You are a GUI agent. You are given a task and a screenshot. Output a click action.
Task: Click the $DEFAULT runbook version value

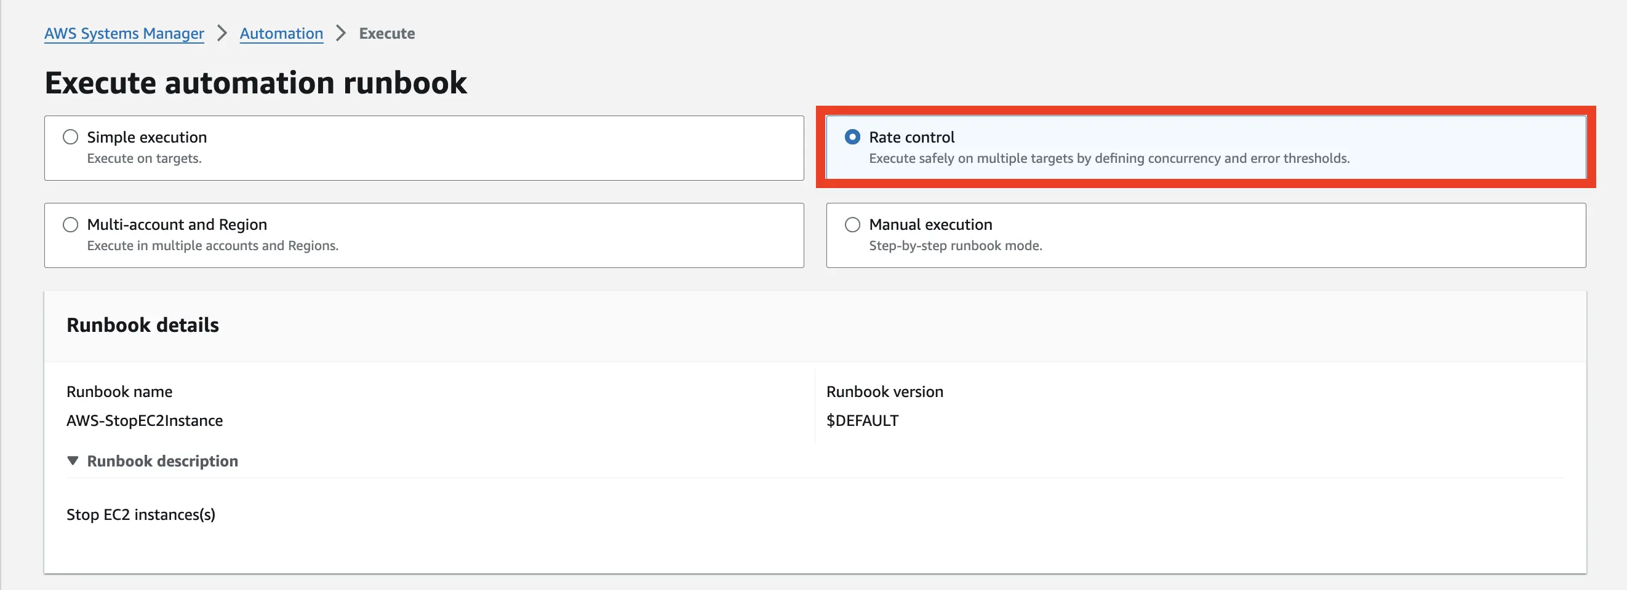[862, 420]
